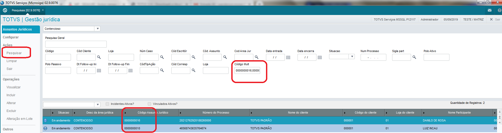Click date 05/09/2019 in header
The image size is (502, 133).
(451, 19)
